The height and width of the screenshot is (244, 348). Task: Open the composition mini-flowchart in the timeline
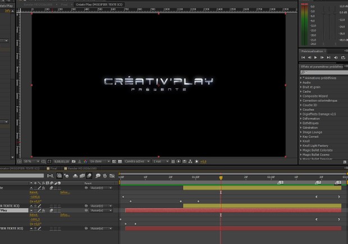(51, 176)
